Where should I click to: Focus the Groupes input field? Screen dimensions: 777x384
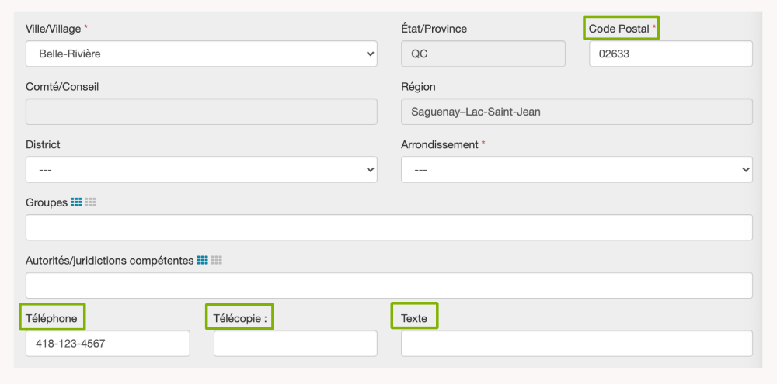(x=388, y=227)
